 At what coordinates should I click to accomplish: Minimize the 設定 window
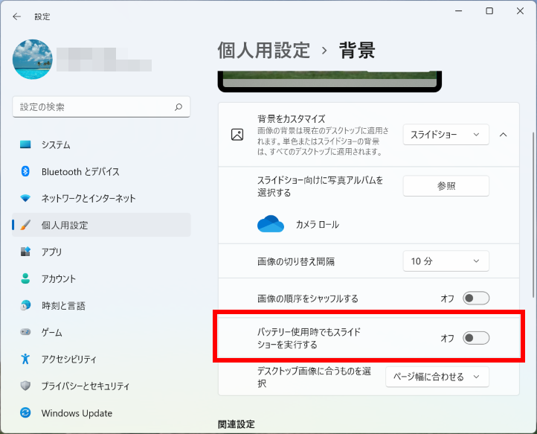tap(459, 11)
